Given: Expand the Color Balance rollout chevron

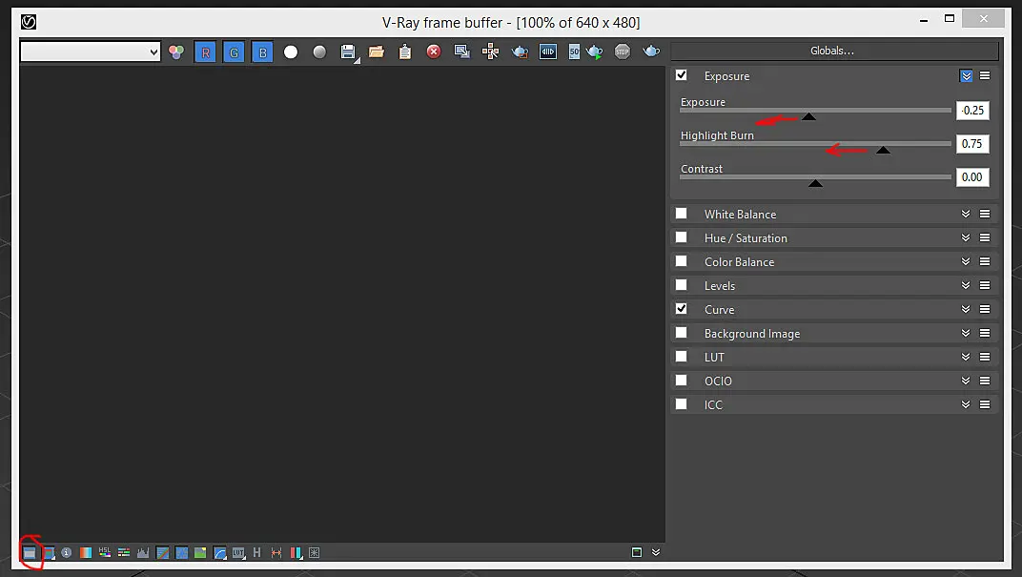Looking at the screenshot, I should (966, 261).
